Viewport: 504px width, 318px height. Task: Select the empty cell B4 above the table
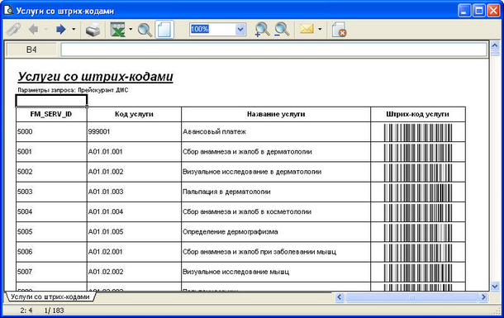[x=51, y=101]
